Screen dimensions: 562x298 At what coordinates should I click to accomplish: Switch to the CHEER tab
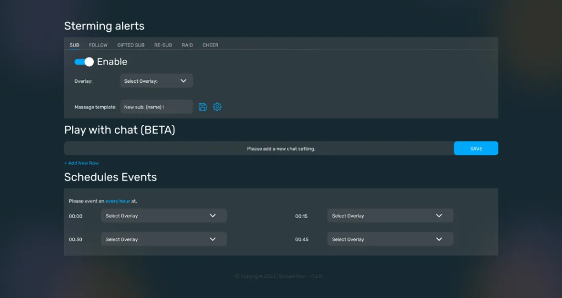(210, 45)
